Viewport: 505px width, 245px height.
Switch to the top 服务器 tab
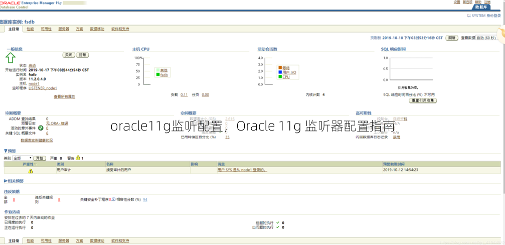point(64,29)
